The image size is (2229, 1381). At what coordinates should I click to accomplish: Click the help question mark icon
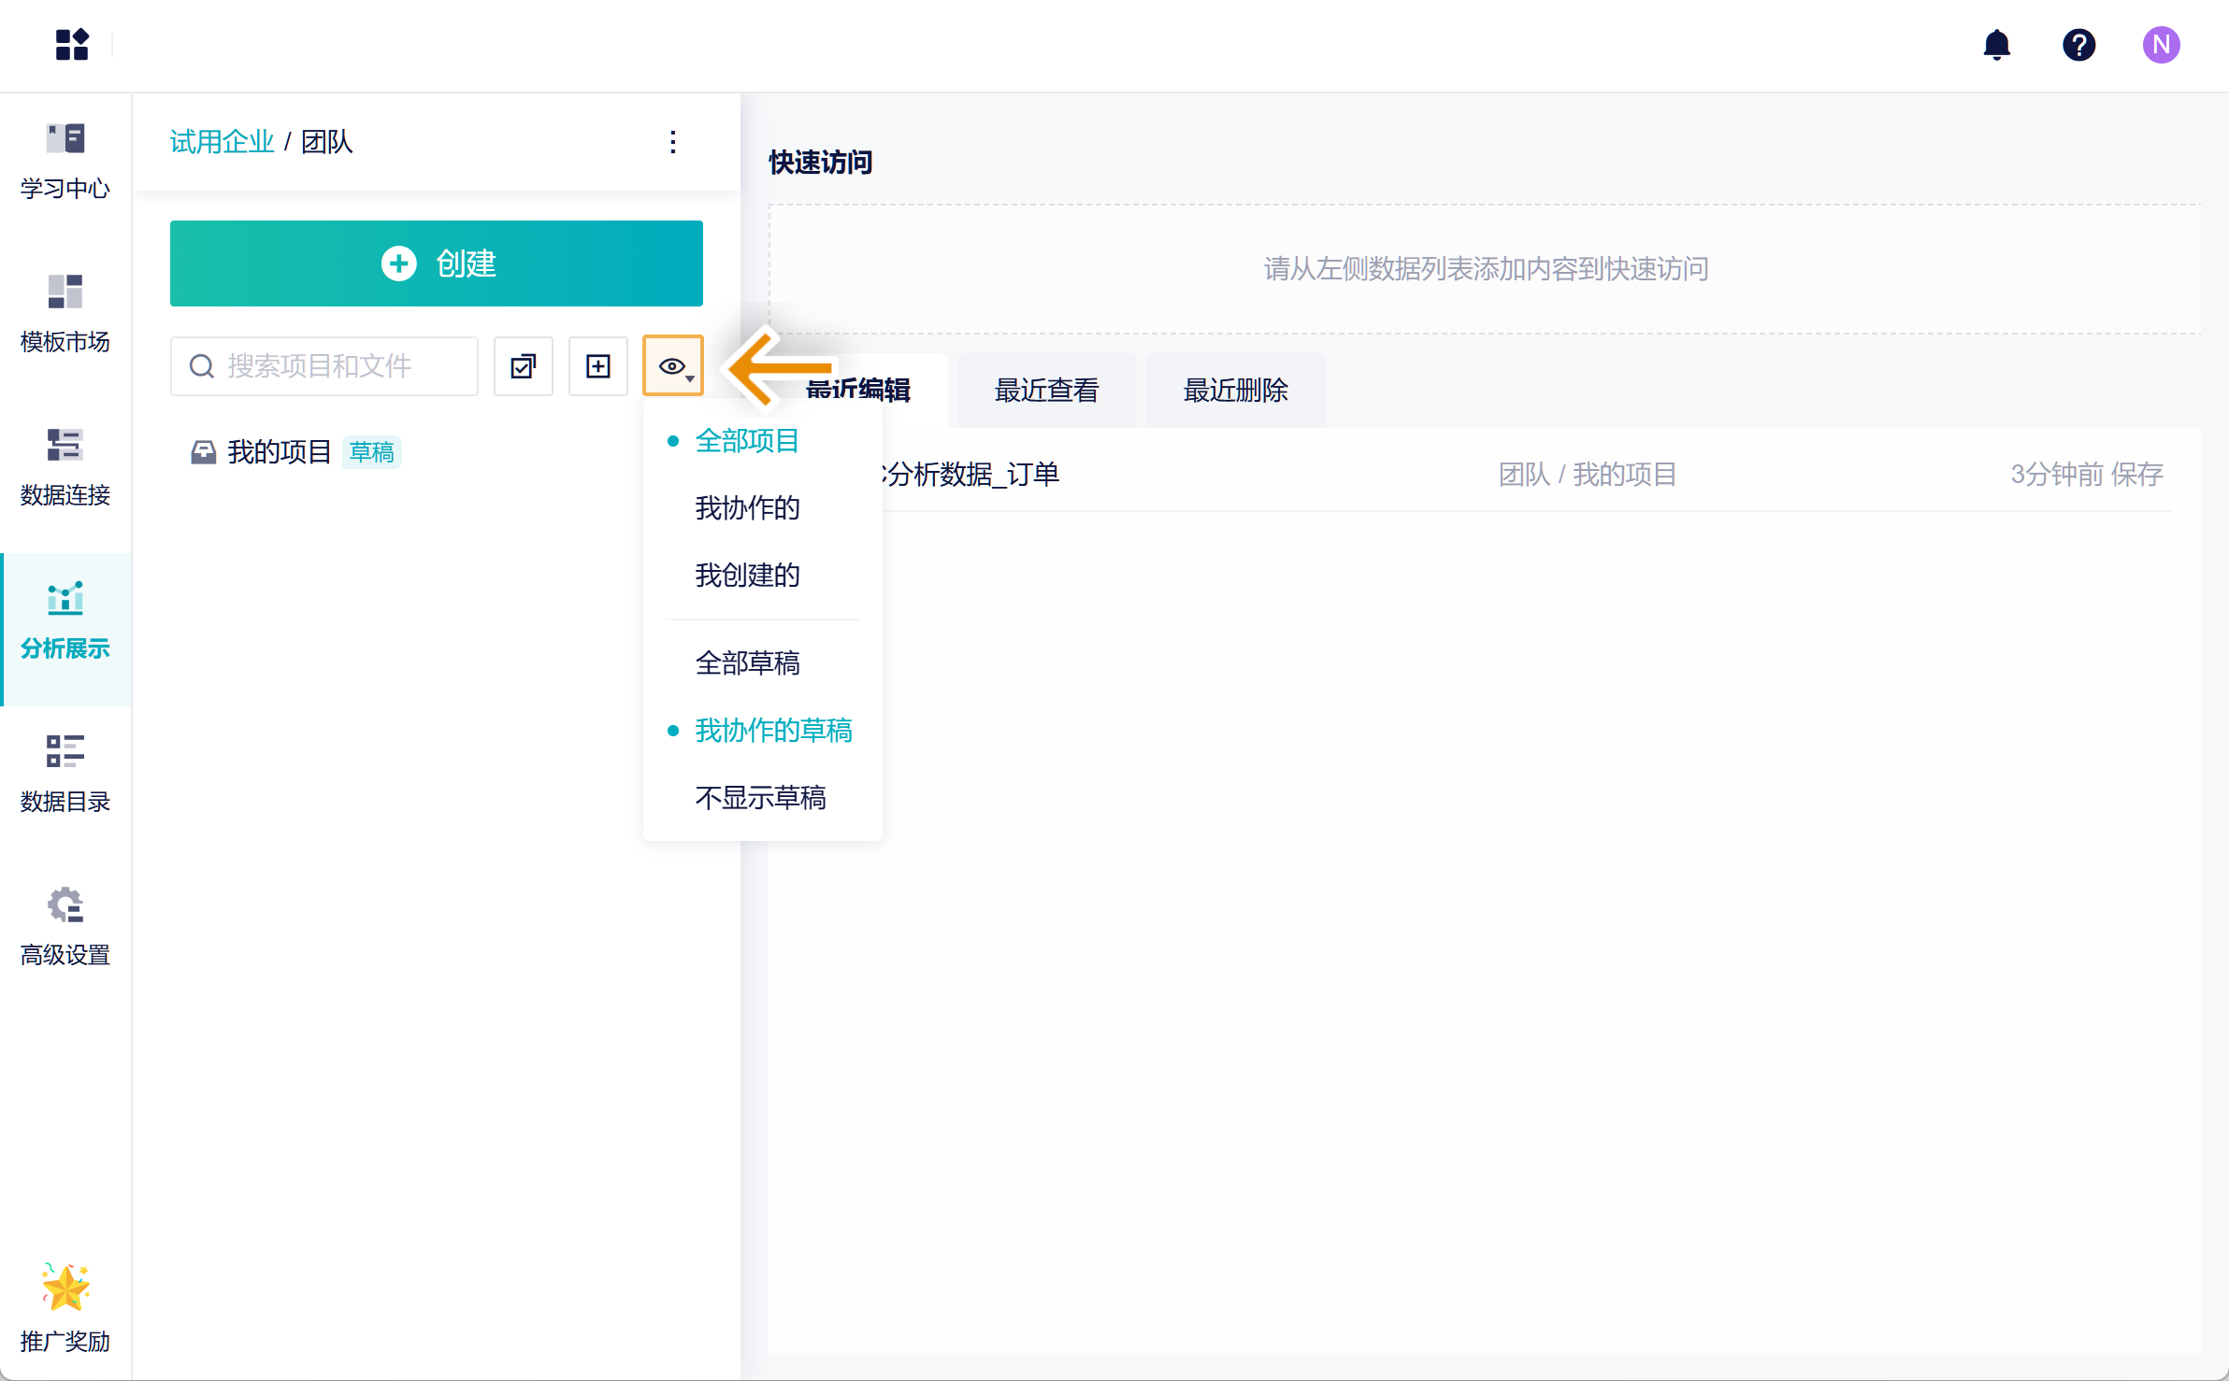pos(2078,45)
